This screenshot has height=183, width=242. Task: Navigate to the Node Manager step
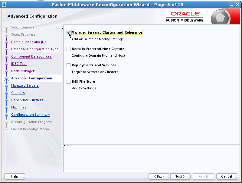coord(23,71)
